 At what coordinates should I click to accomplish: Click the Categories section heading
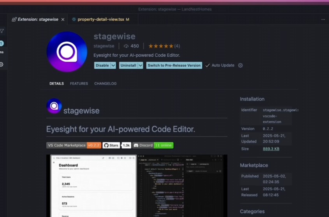(x=252, y=211)
